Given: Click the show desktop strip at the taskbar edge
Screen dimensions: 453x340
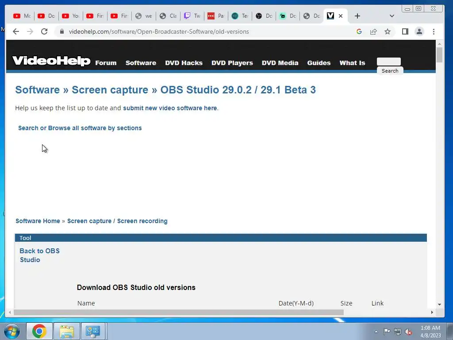Looking at the screenshot, I should [x=450, y=331].
